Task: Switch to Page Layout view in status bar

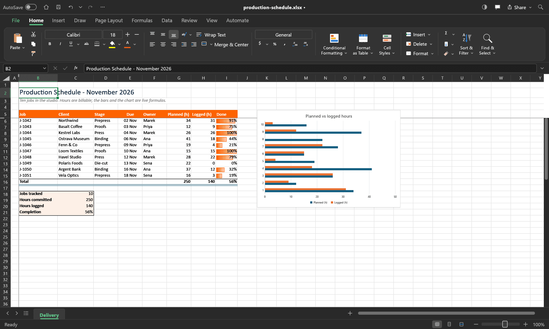Action: pos(449,324)
